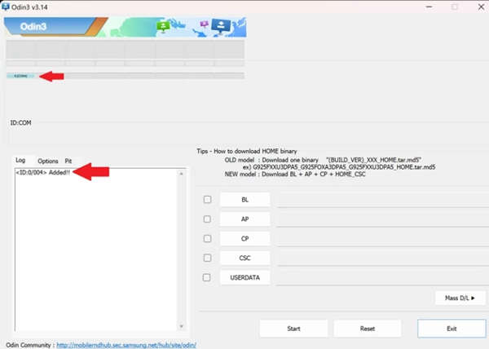Click the CSC file path field
This screenshot has height=349, width=489.
coord(383,258)
